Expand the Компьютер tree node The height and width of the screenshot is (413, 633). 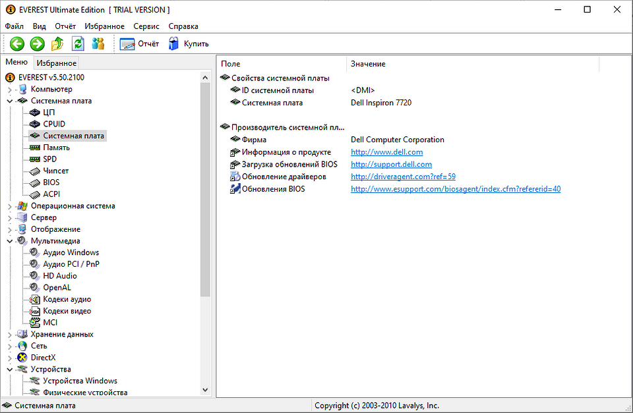coord(10,90)
